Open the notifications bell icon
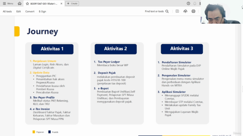 [195, 3]
